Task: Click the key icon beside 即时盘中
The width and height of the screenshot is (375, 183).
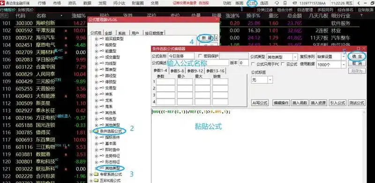Action: coord(101,150)
